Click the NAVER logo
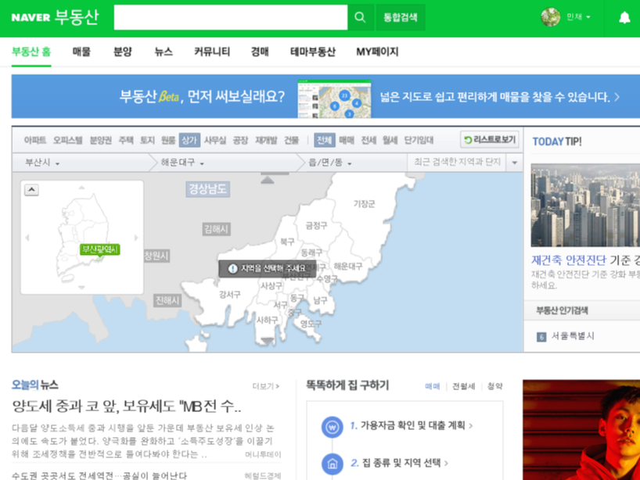The height and width of the screenshot is (480, 640). point(31,17)
